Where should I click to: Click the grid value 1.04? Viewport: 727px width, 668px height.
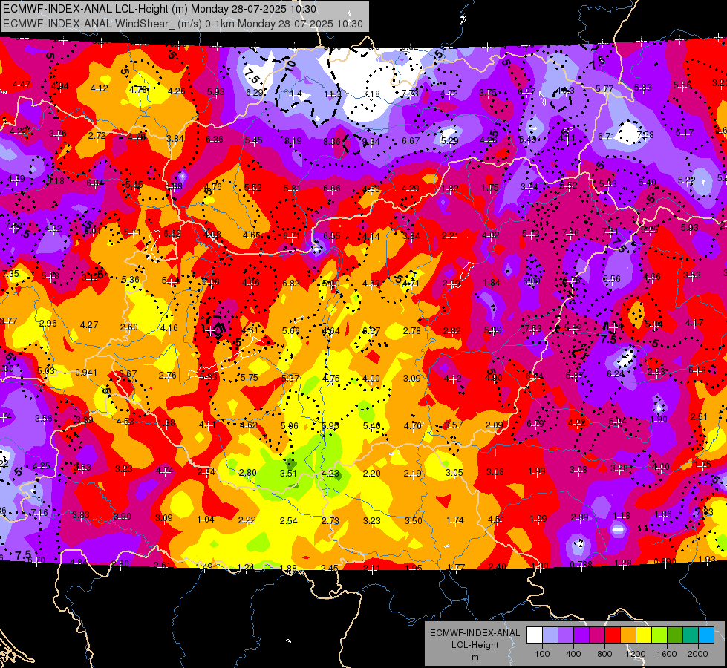pyautogui.click(x=206, y=520)
